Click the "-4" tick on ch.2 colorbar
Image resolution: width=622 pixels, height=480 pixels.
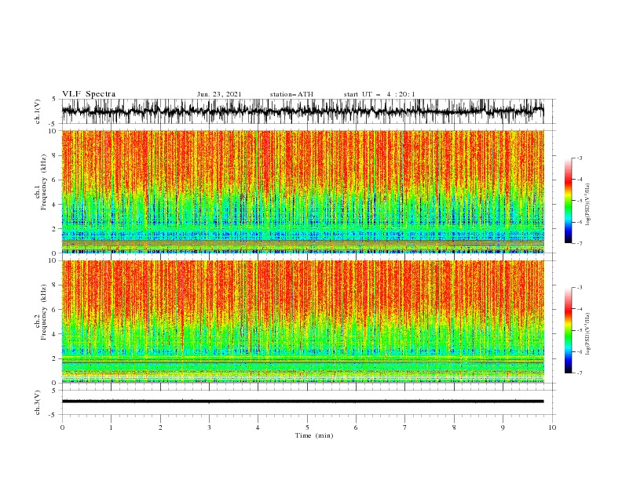pos(579,309)
